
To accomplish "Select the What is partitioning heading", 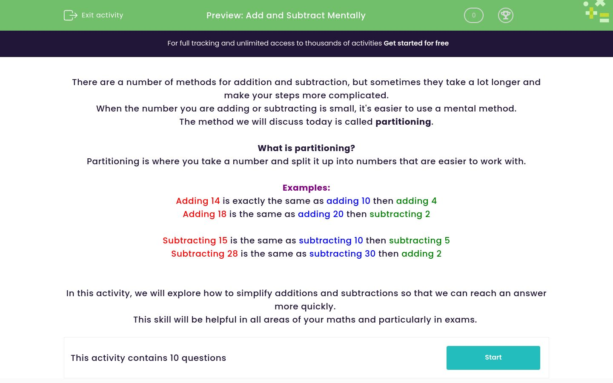I will point(306,148).
